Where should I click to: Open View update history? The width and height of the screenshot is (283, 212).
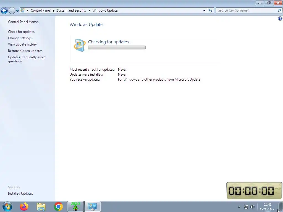coord(22,44)
